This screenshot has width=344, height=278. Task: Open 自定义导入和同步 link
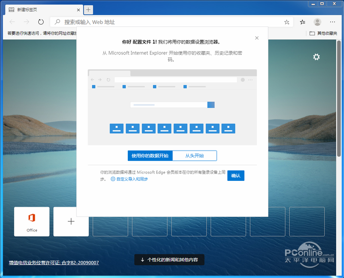click(x=132, y=179)
